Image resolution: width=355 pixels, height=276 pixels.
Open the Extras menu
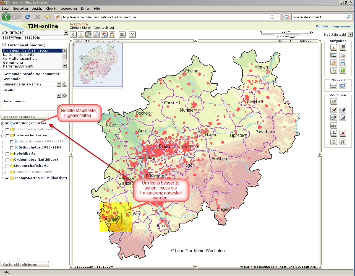[x=85, y=9]
